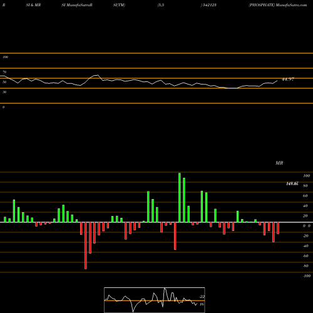The image size is (313, 313).
Task: Click the -40 tick on MR axis
Action: click(x=305, y=246)
